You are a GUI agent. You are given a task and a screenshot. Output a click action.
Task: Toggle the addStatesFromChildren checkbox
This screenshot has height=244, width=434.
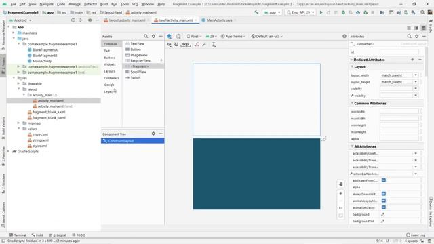(x=384, y=180)
